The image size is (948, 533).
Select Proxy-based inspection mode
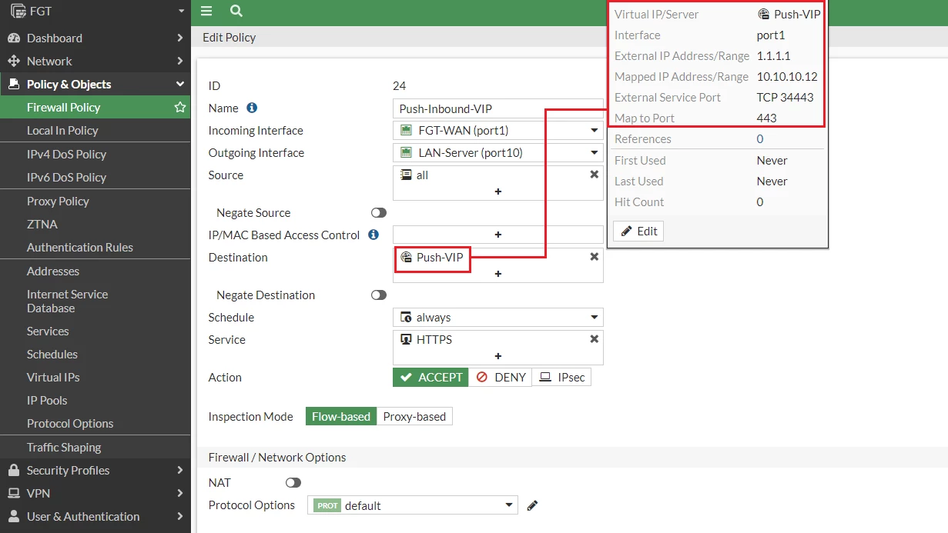(x=414, y=417)
